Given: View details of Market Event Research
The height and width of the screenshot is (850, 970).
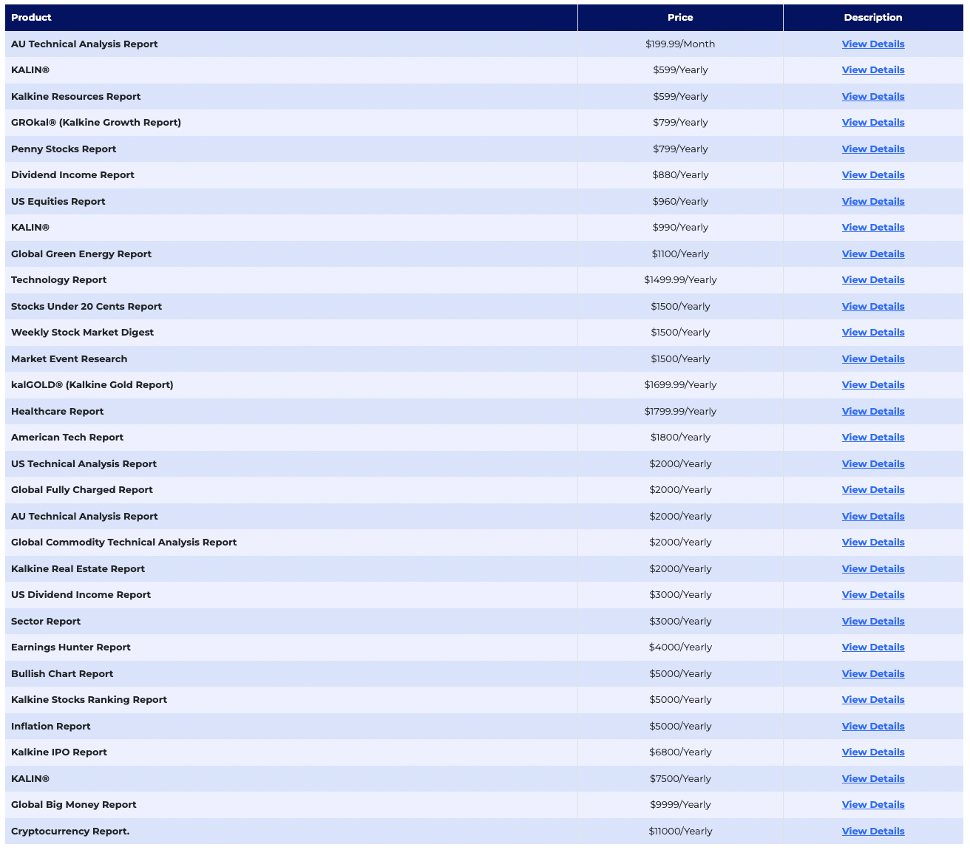Looking at the screenshot, I should coord(873,358).
